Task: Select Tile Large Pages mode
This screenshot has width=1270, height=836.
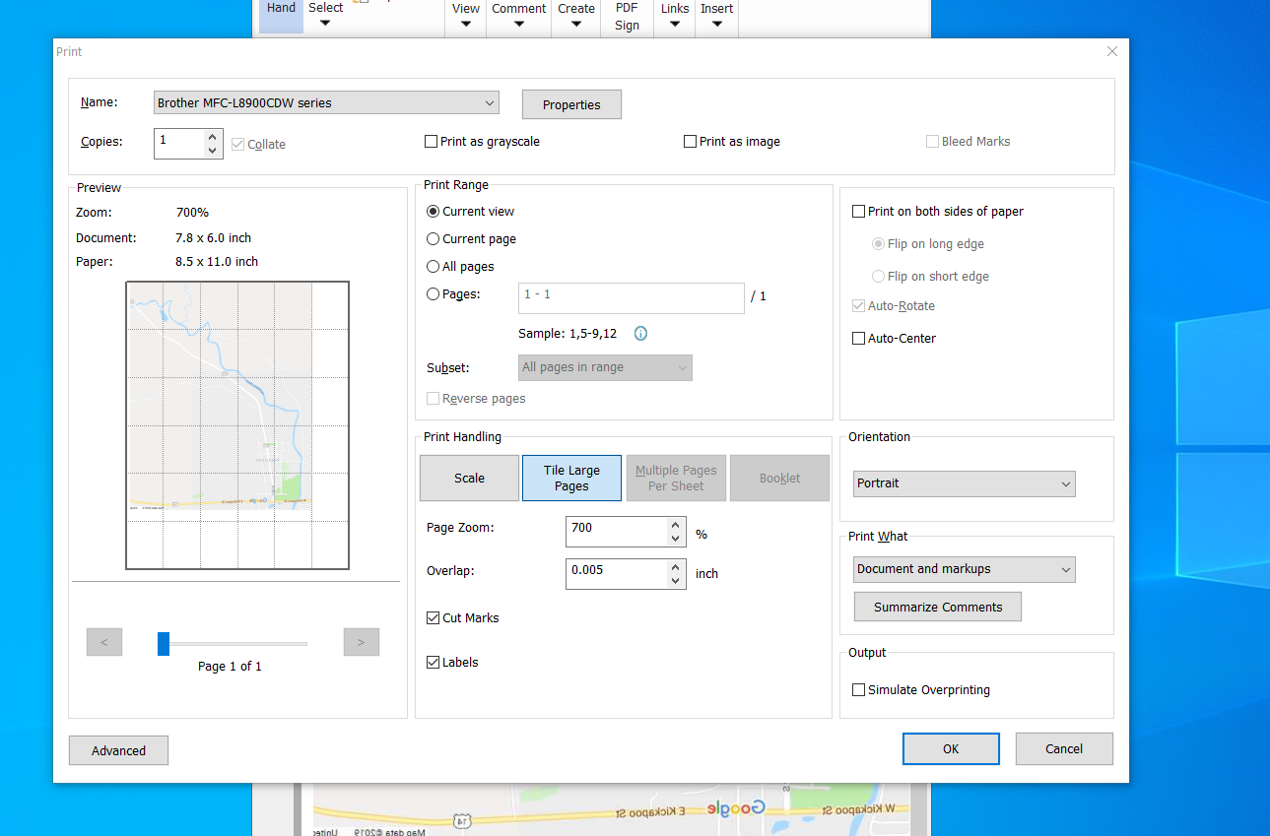Action: [x=571, y=478]
